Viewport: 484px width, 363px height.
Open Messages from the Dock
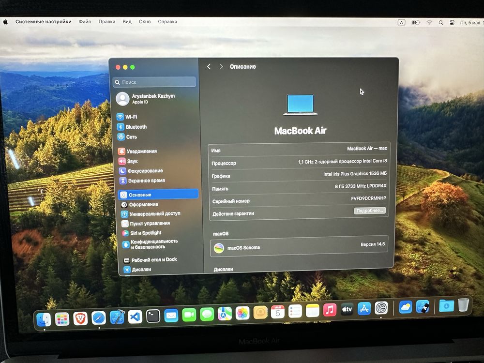pos(207,315)
